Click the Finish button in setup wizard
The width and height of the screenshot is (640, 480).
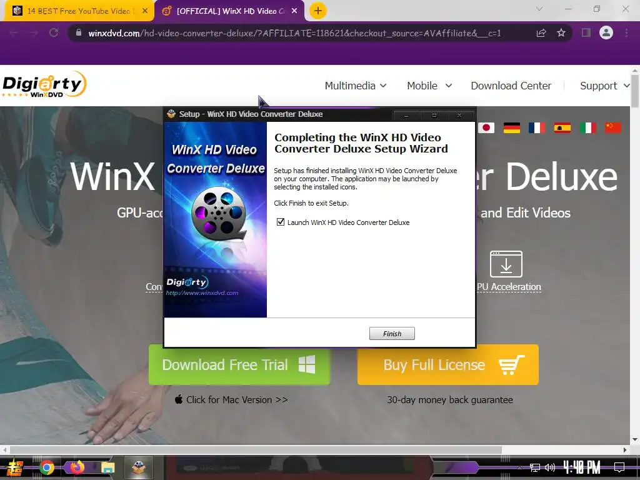pos(392,334)
